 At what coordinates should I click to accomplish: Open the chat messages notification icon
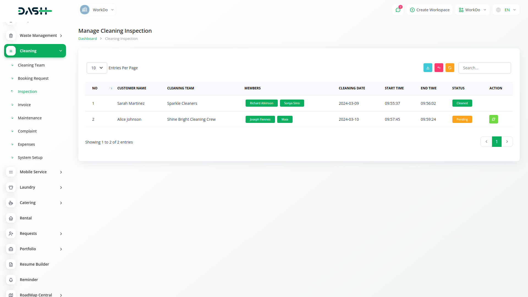(x=398, y=10)
